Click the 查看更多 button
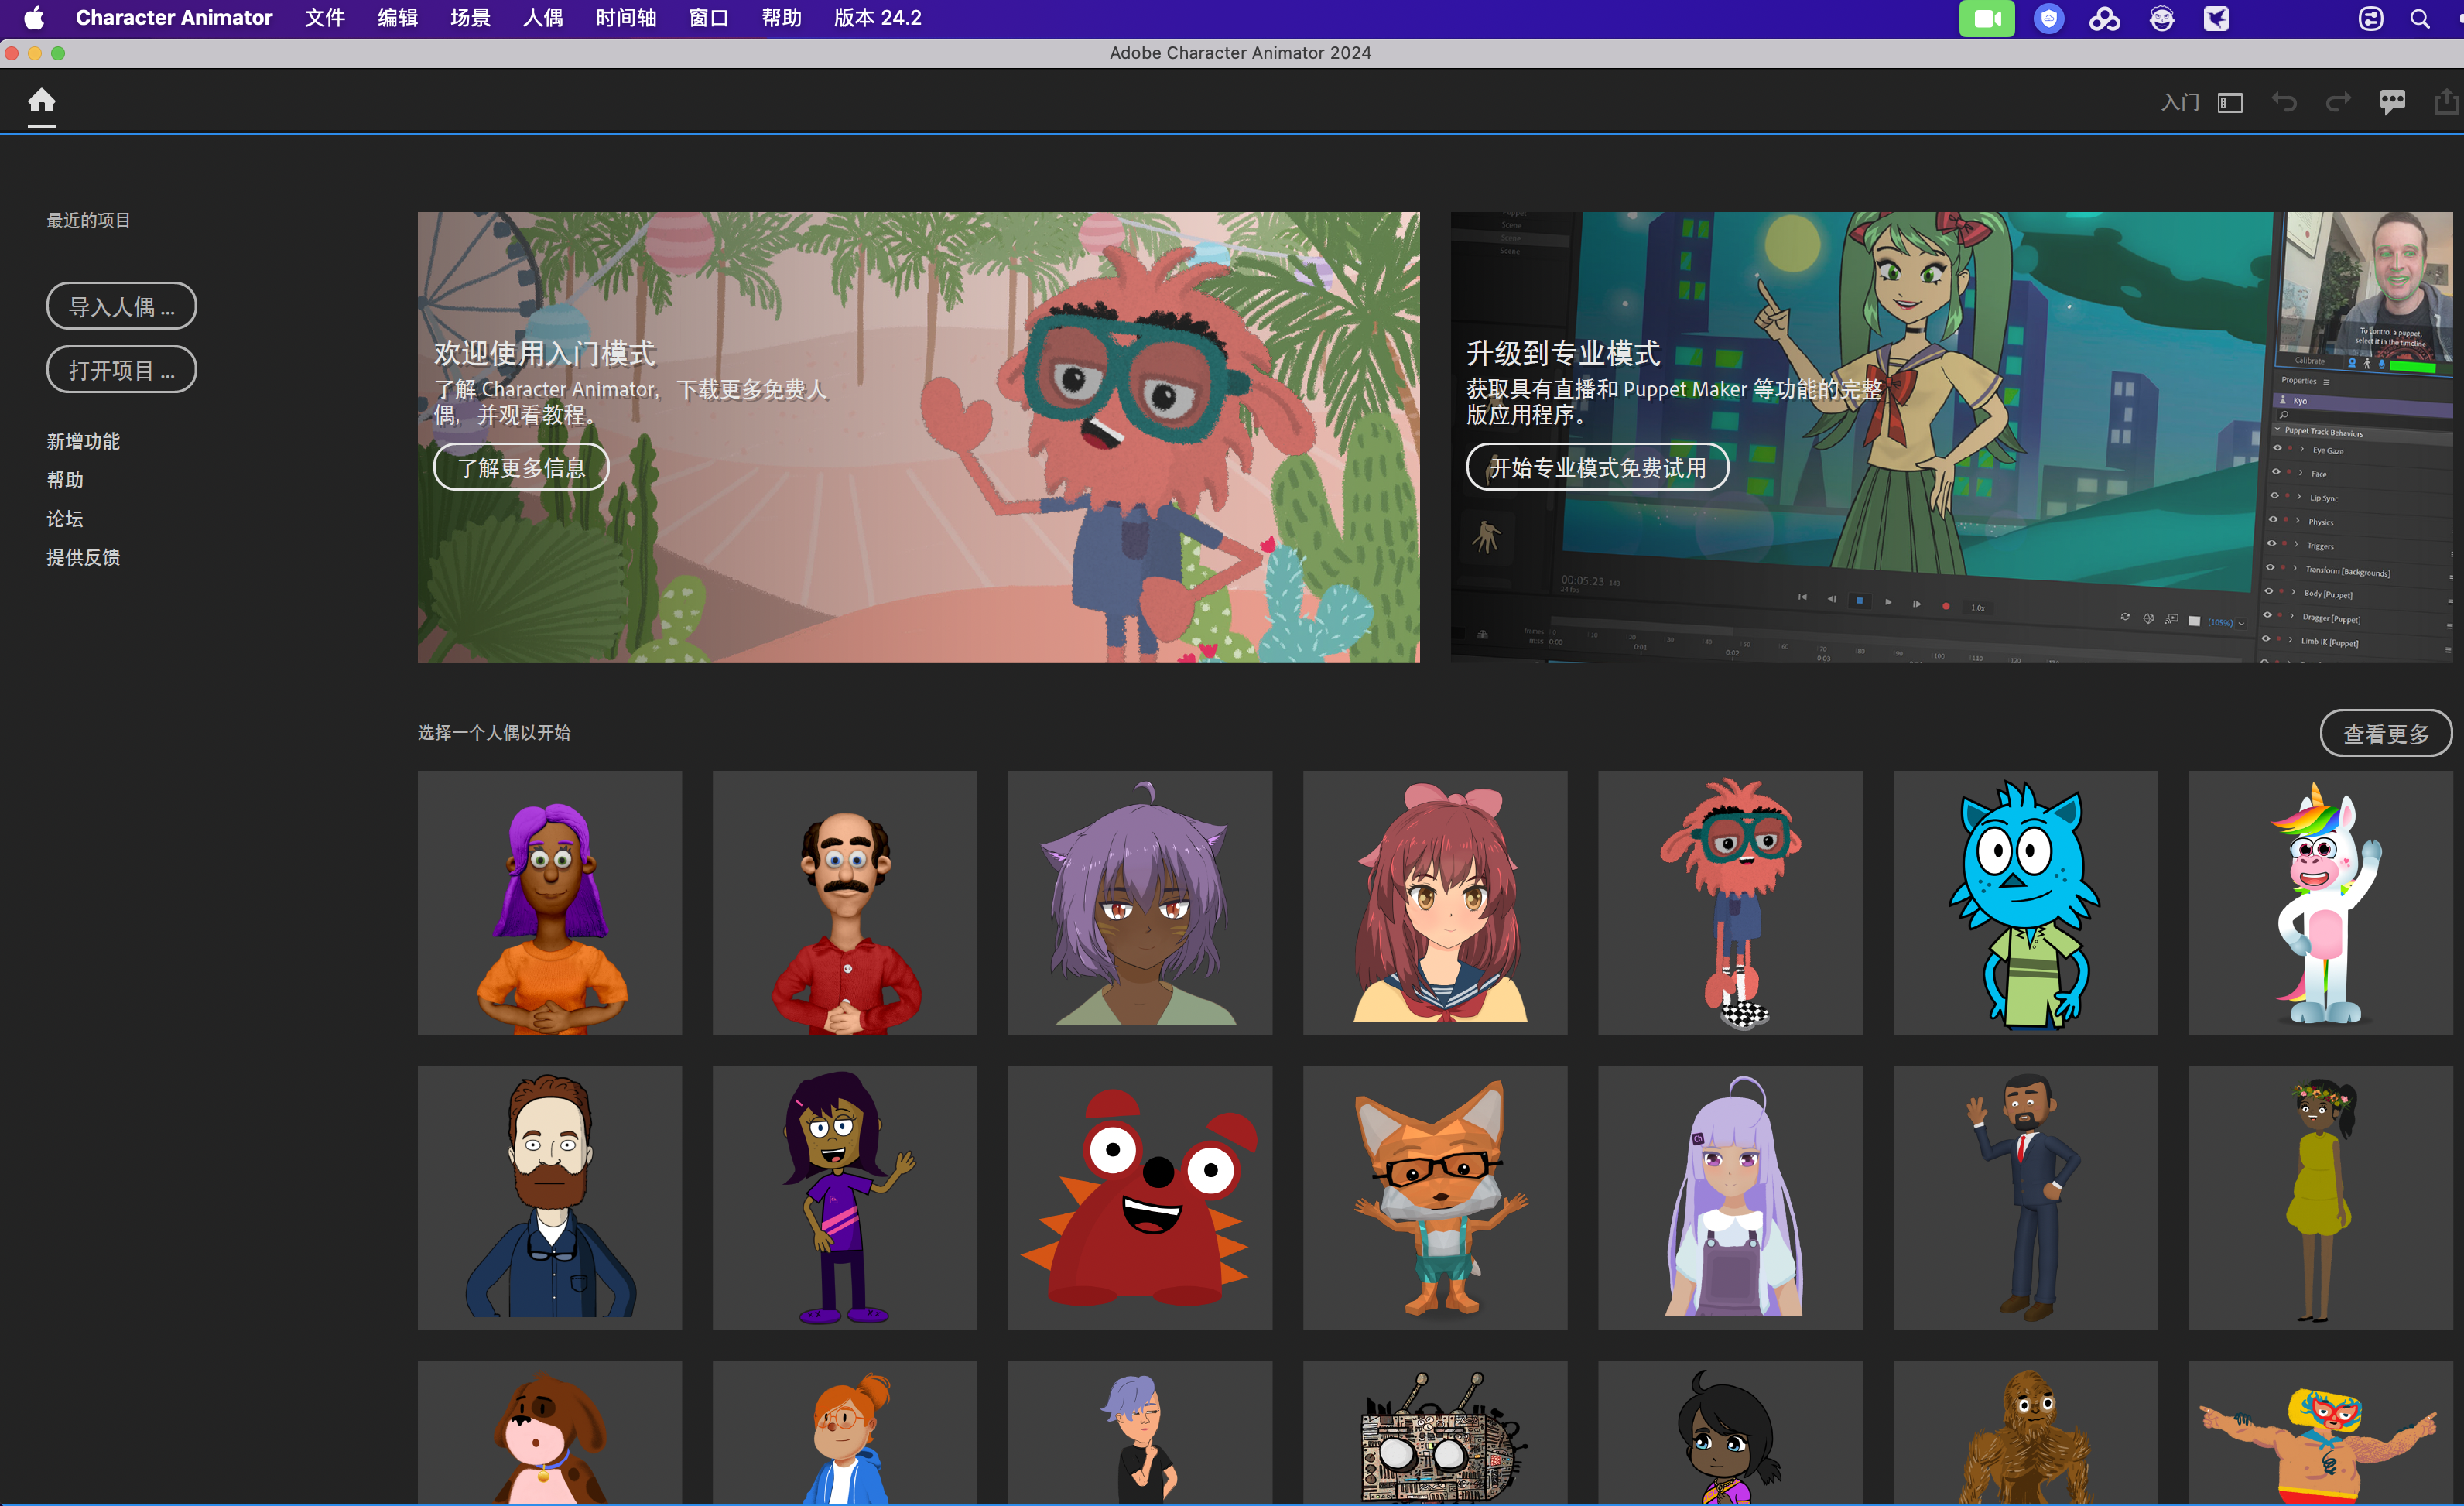Screen dimensions: 2464x1506 2385,733
